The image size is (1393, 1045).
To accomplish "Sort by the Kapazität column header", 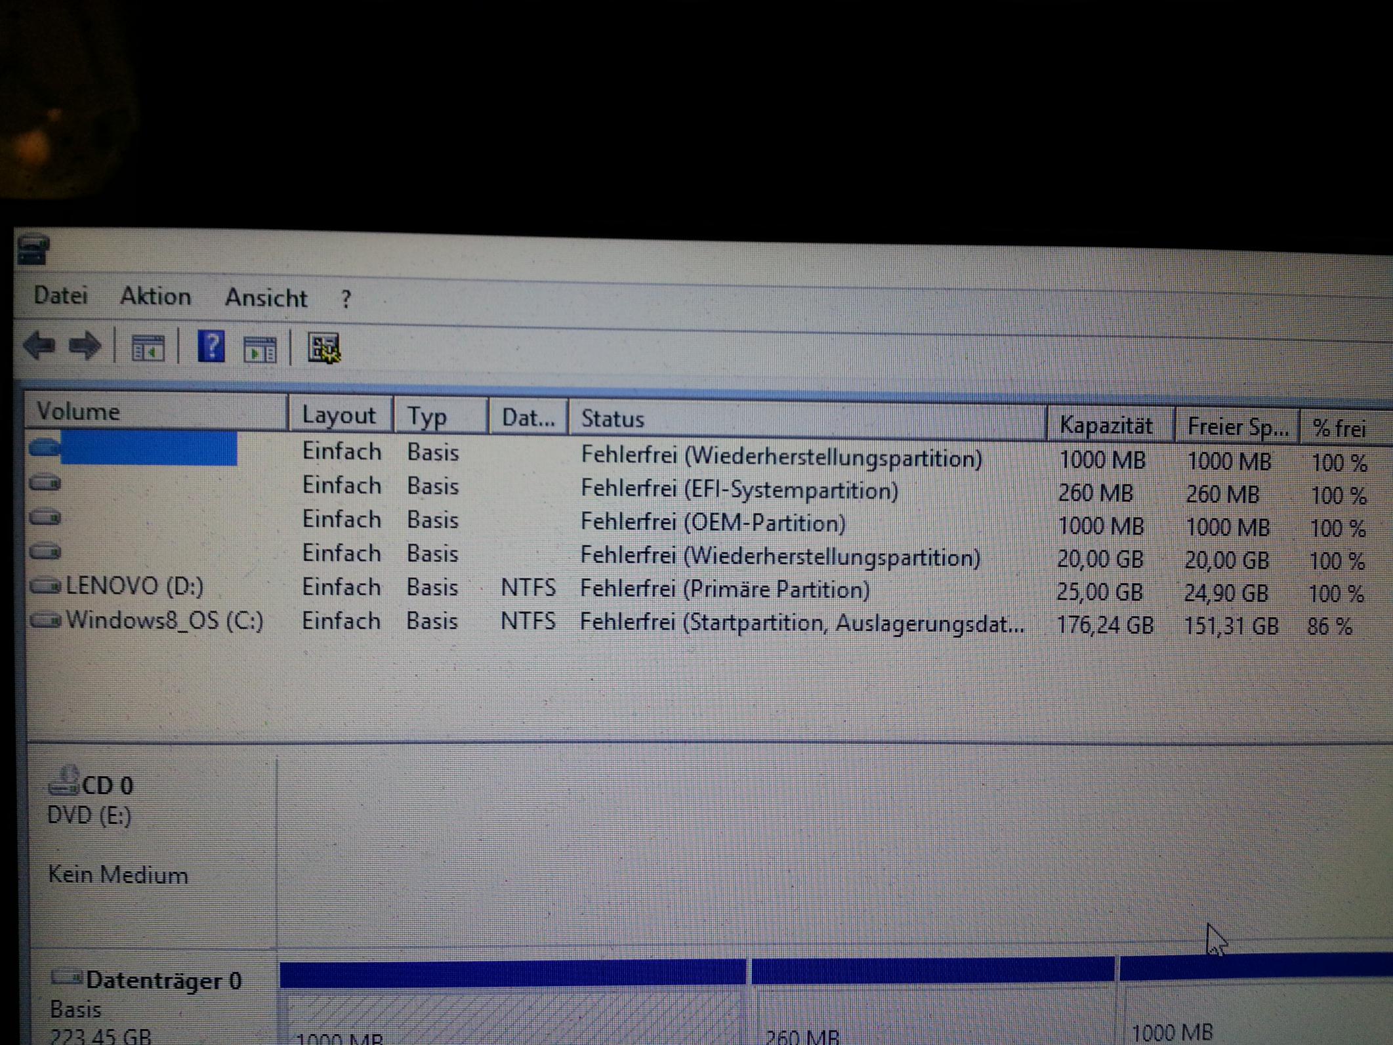I will [1106, 426].
